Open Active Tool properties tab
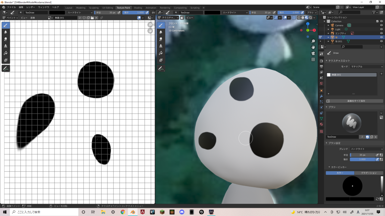 [x=321, y=54]
